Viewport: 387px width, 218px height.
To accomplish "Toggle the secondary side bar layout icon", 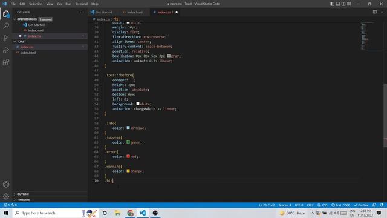I will click(x=343, y=4).
